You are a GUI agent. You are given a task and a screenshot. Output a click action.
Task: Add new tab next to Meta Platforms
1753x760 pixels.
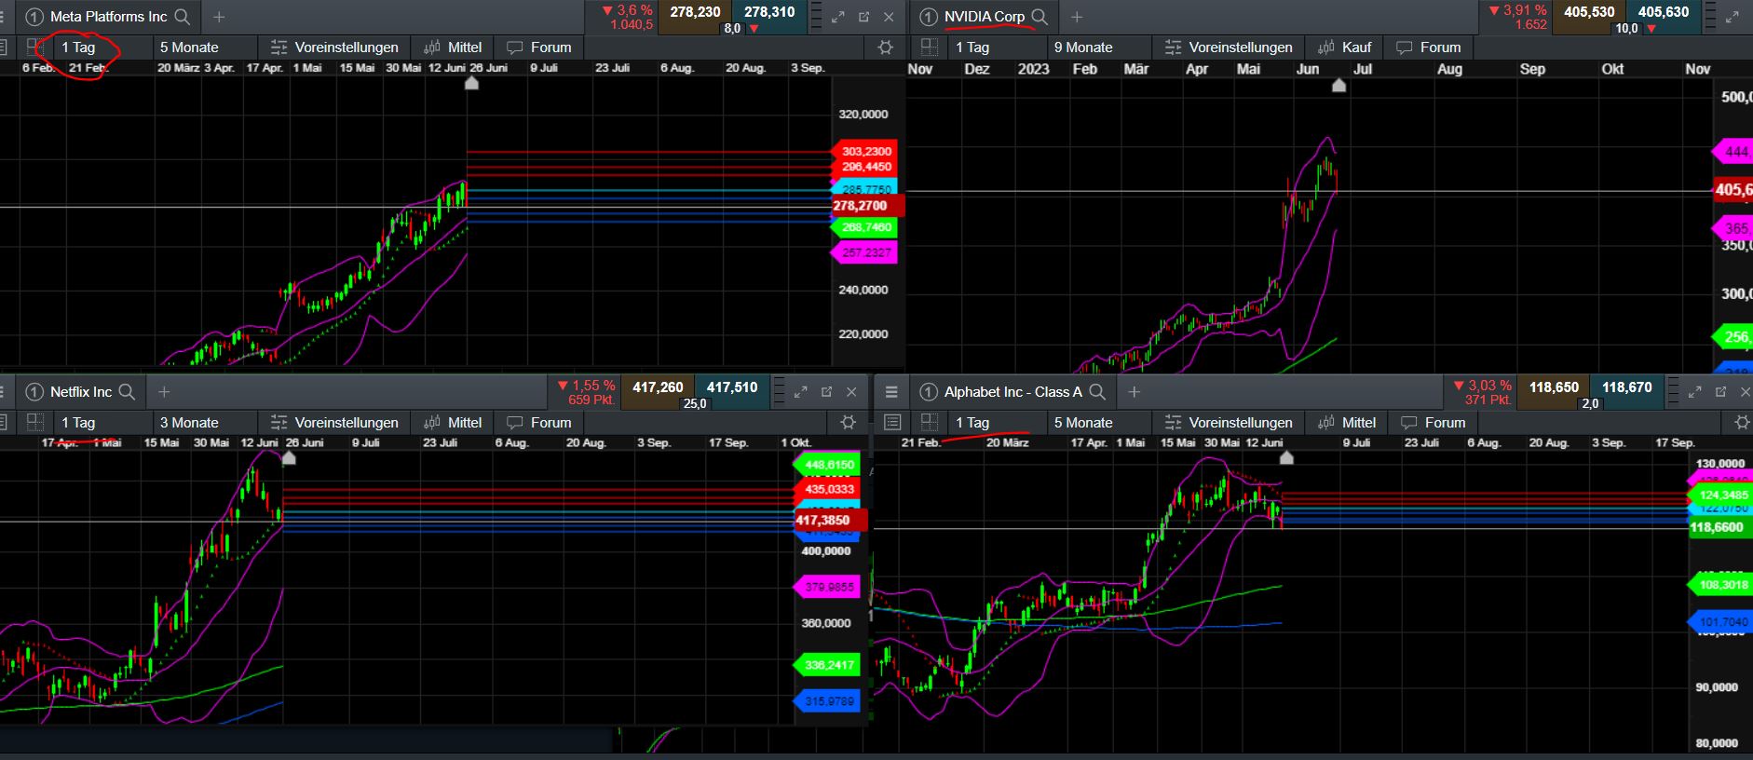coord(219,17)
